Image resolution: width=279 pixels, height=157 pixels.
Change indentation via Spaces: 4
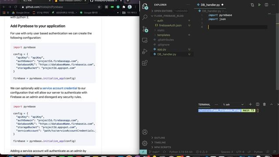pos(227,152)
